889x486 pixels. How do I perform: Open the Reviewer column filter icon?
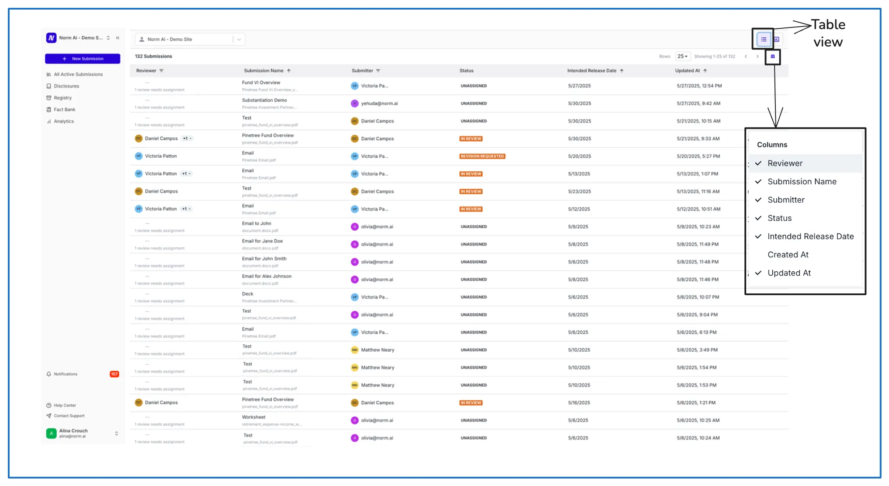click(x=162, y=71)
